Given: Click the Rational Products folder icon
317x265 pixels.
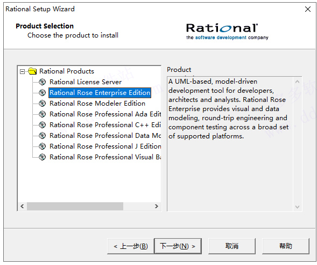Looking at the screenshot, I should tap(32, 71).
